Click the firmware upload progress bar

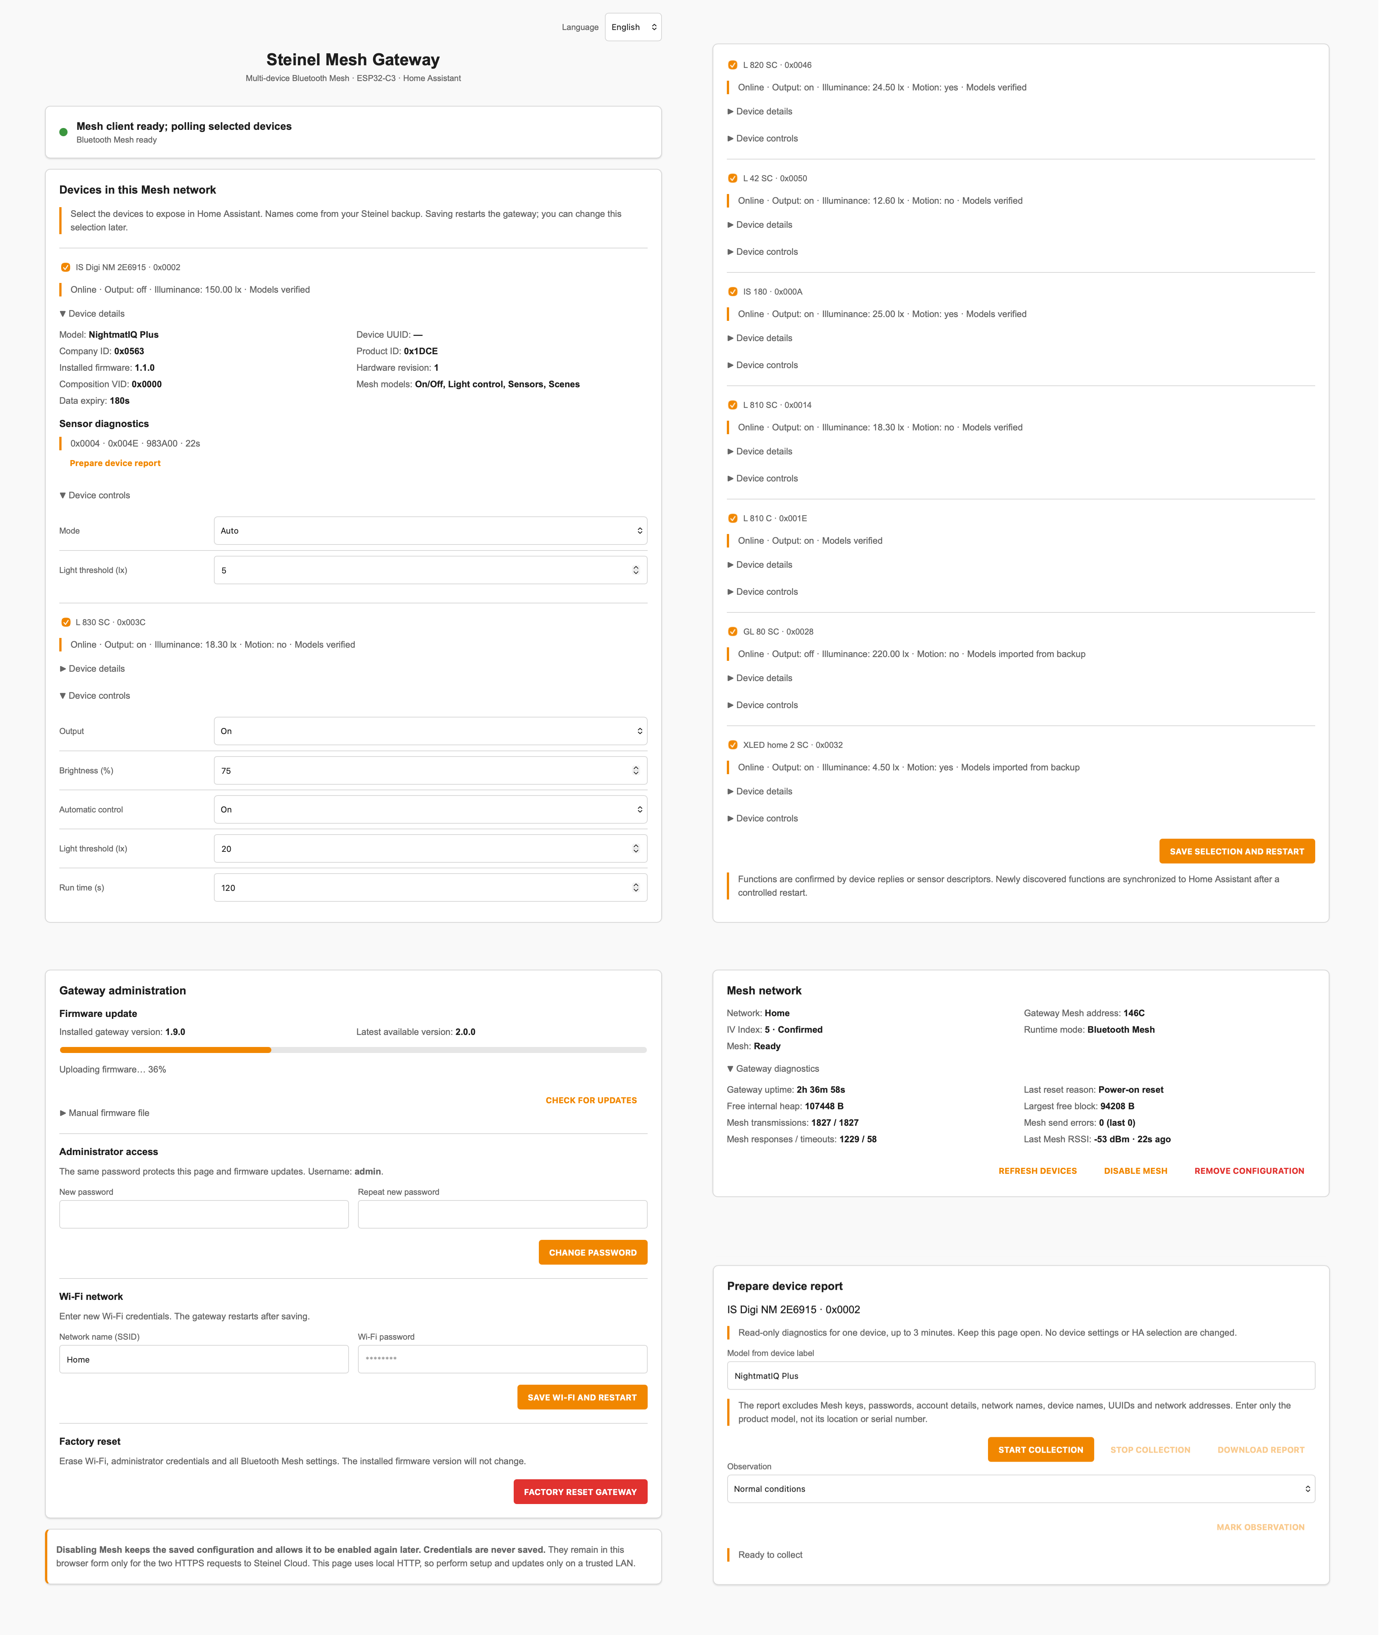pyautogui.click(x=353, y=1050)
